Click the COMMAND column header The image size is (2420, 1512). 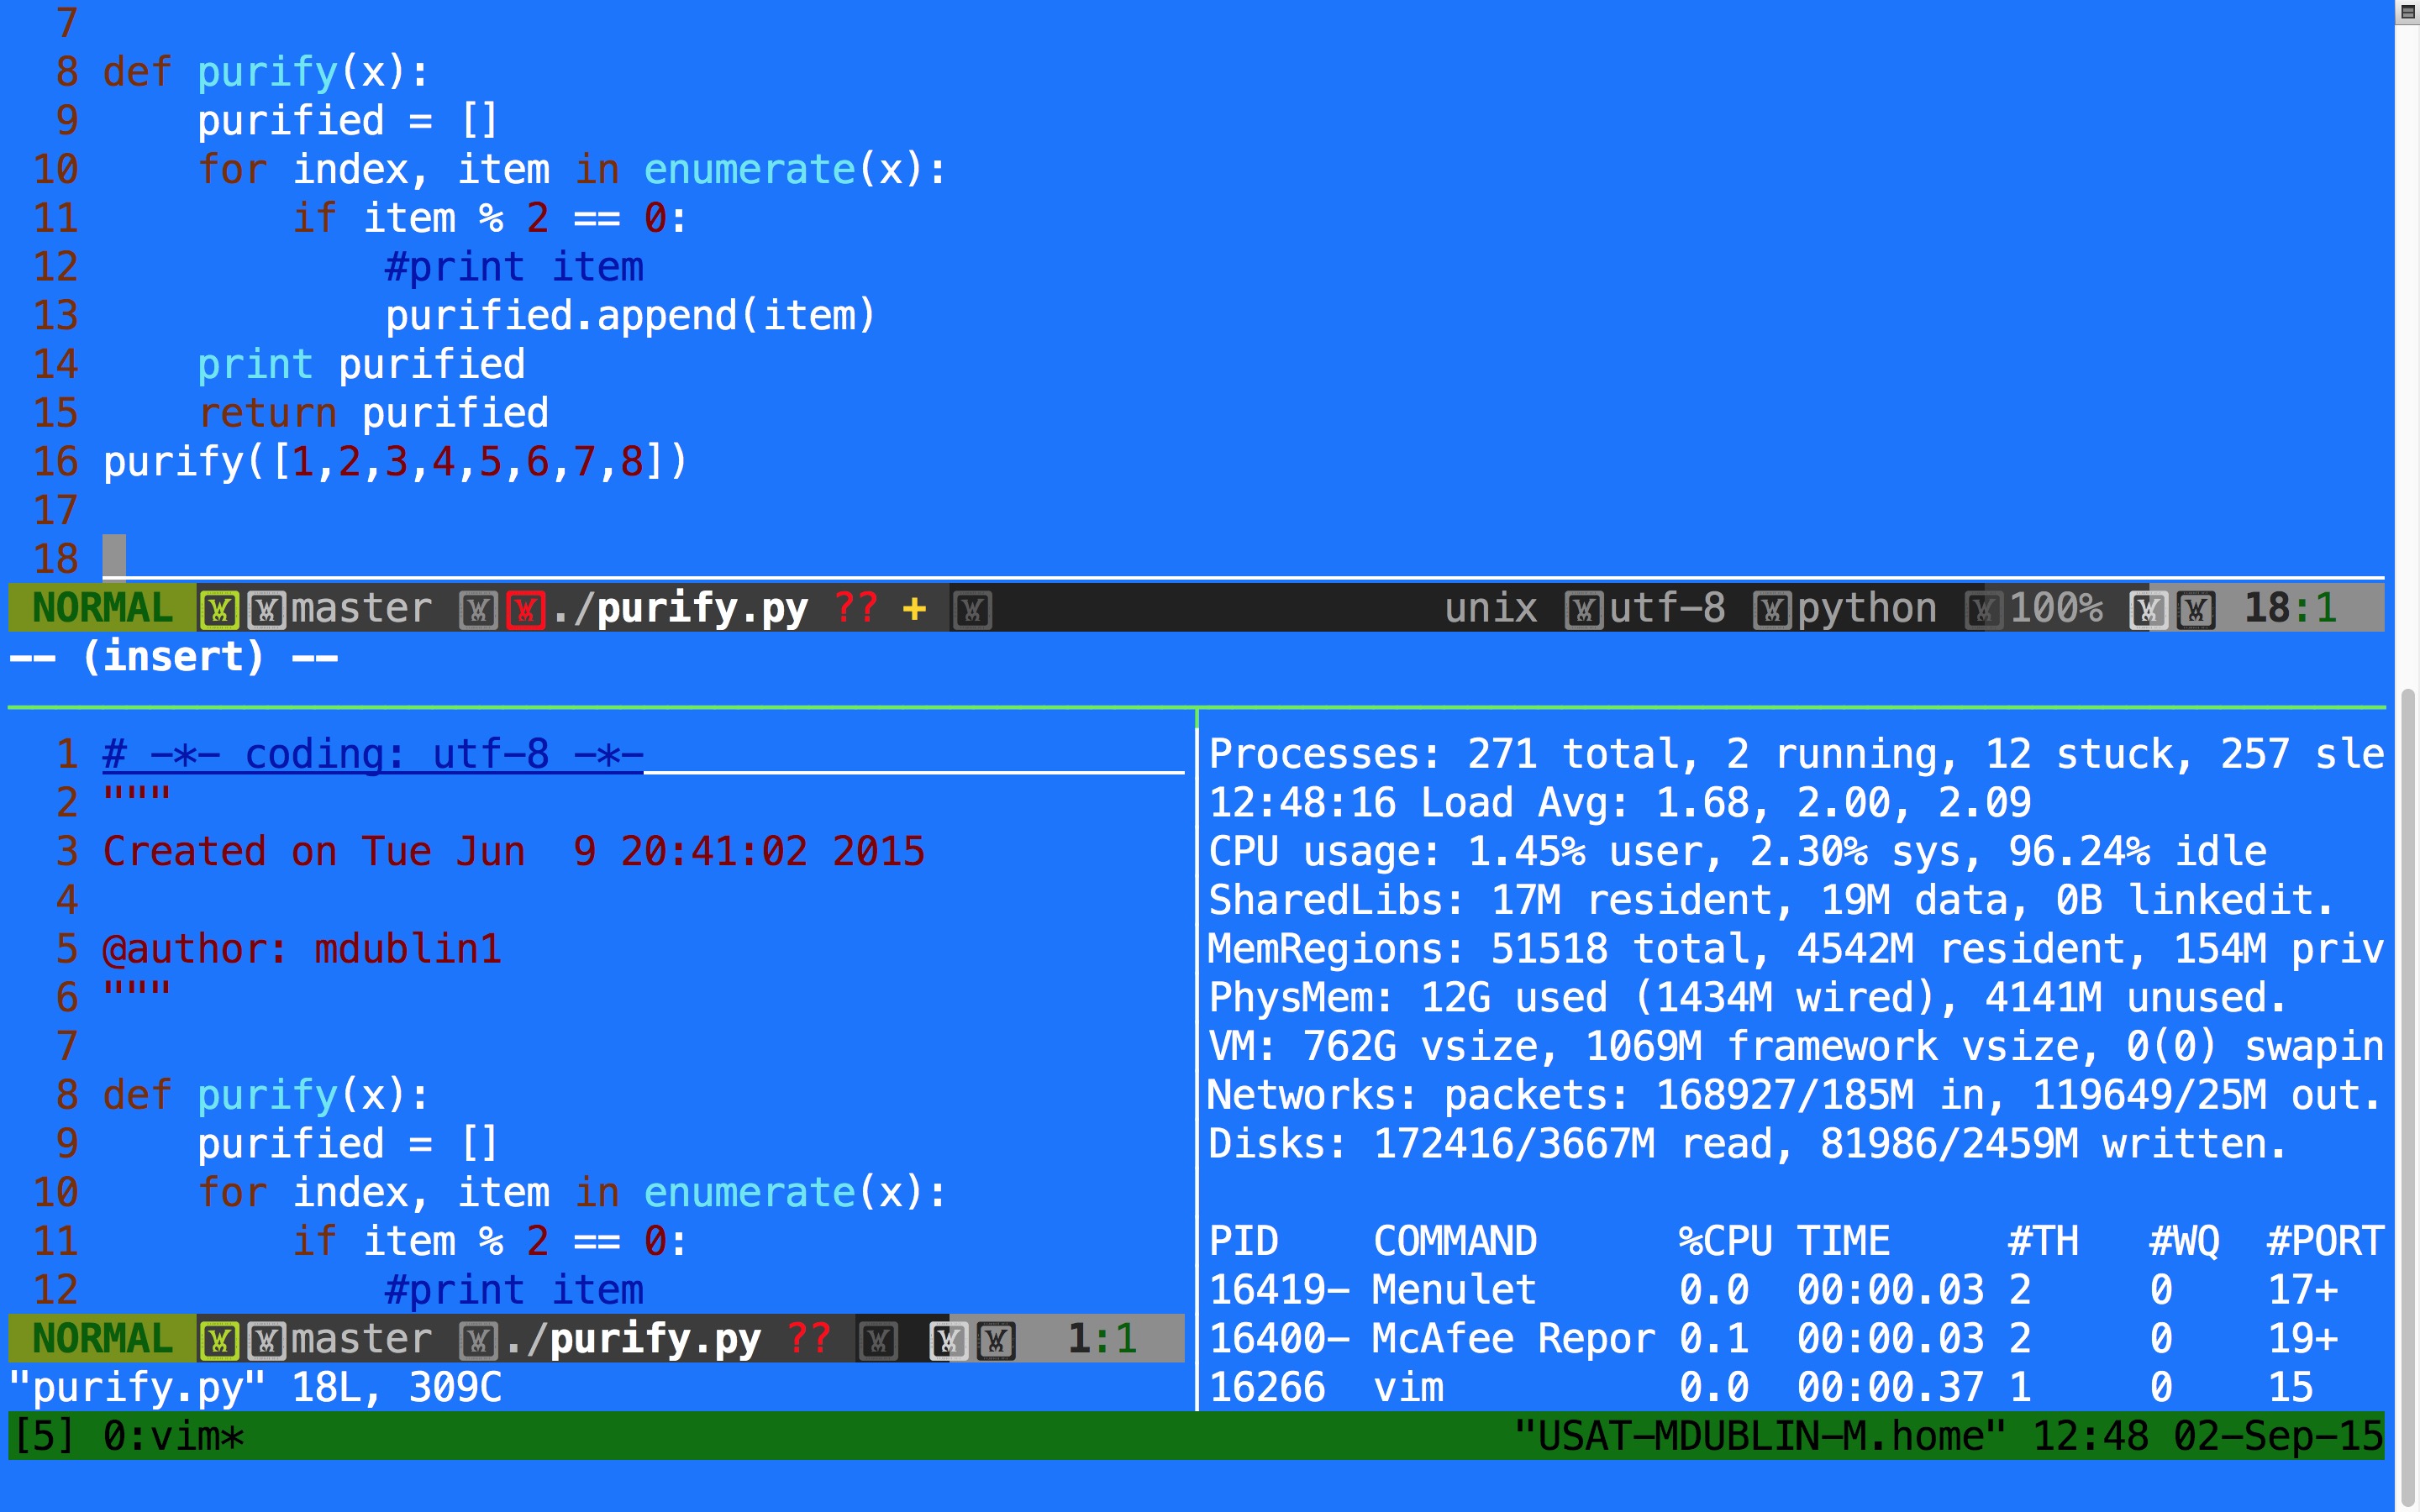(x=1455, y=1241)
